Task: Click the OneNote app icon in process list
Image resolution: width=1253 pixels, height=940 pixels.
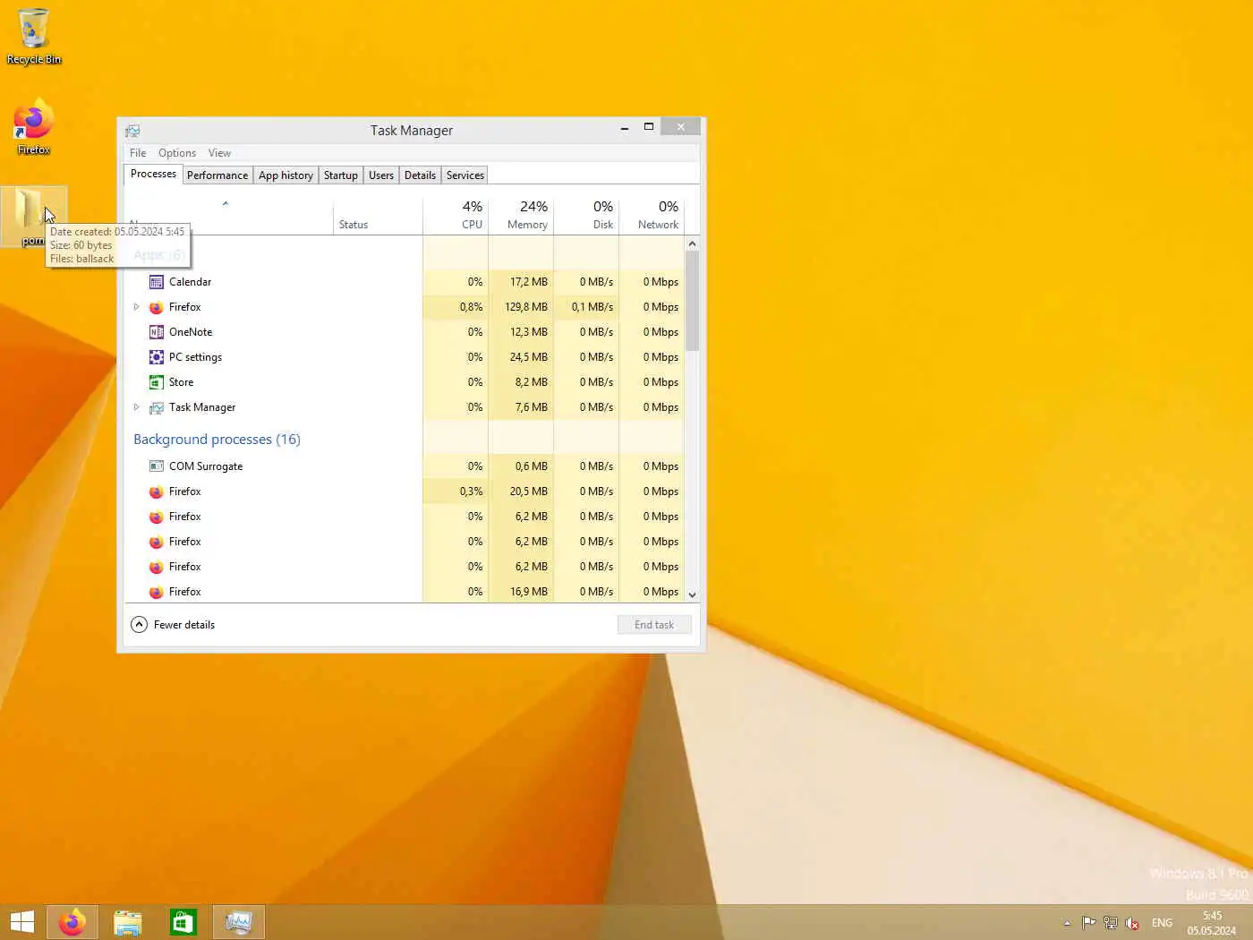Action: pos(157,332)
